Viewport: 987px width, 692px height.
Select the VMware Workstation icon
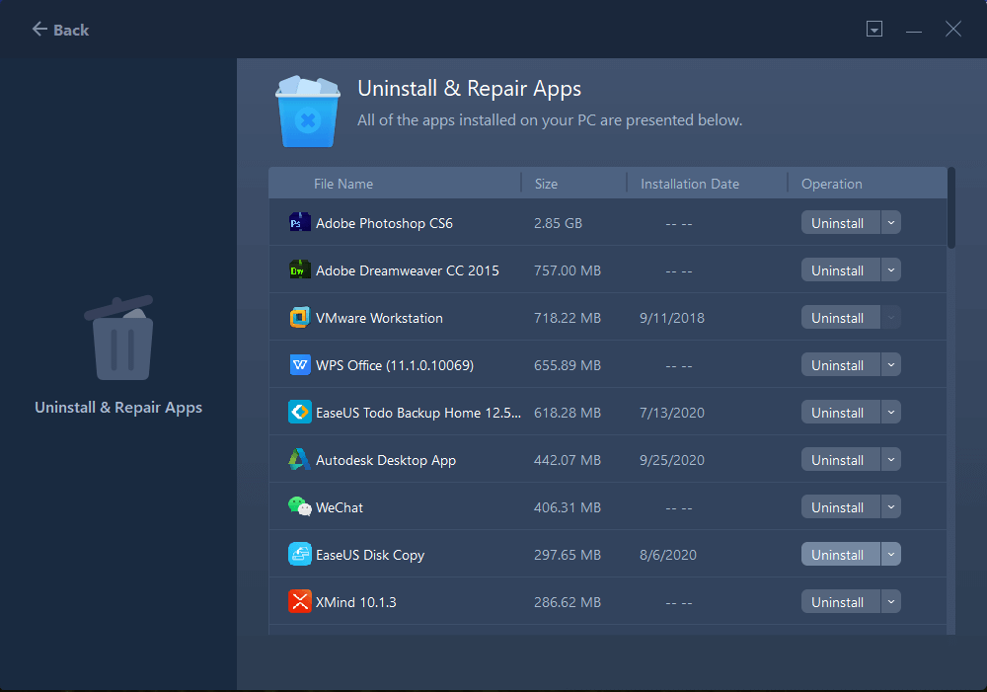pos(299,318)
